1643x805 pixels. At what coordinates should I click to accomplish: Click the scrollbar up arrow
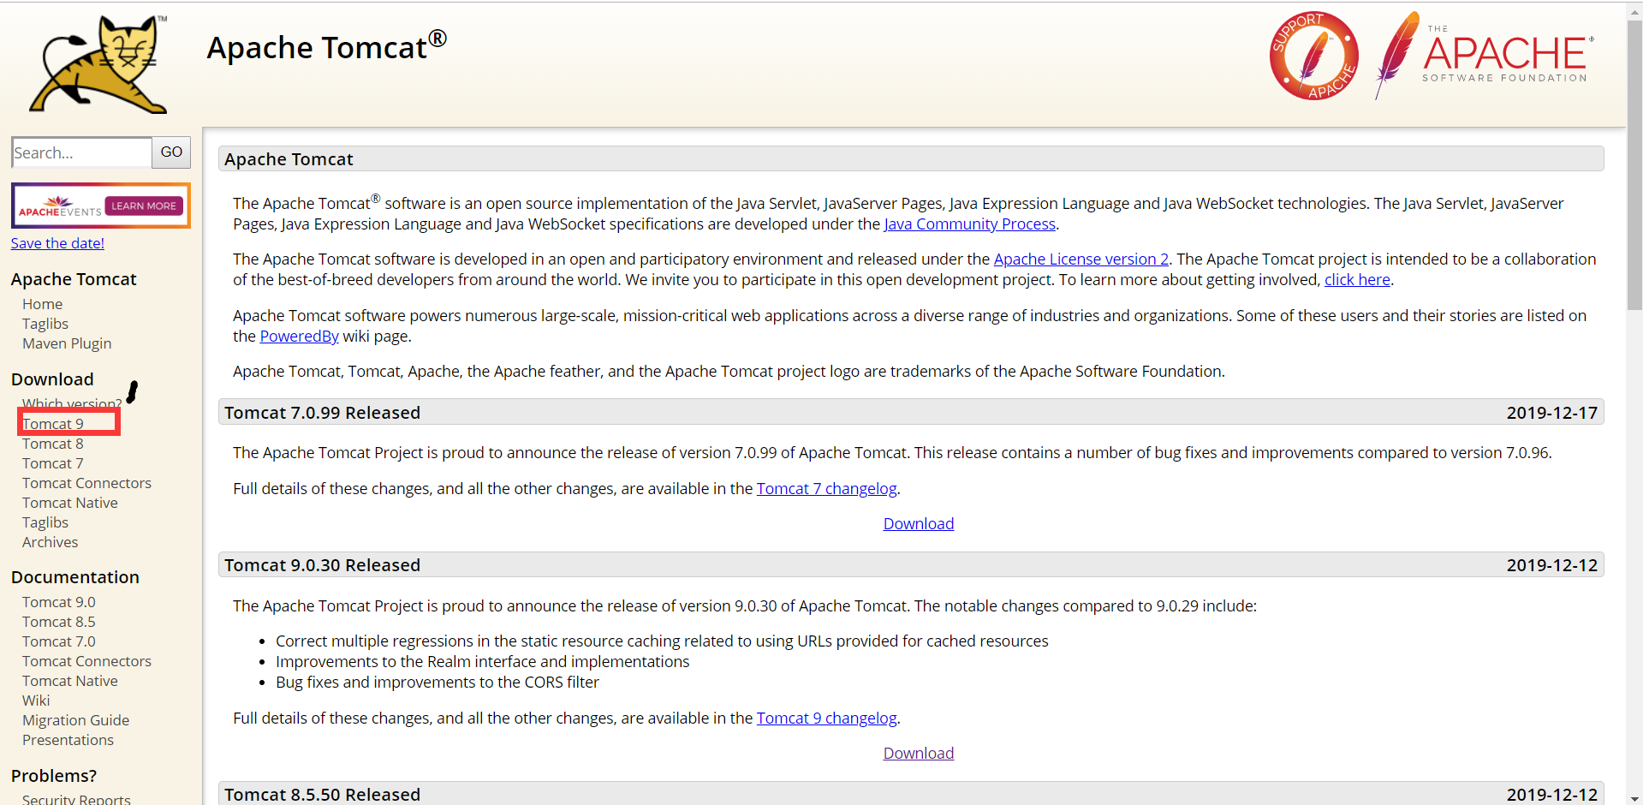tap(1634, 10)
